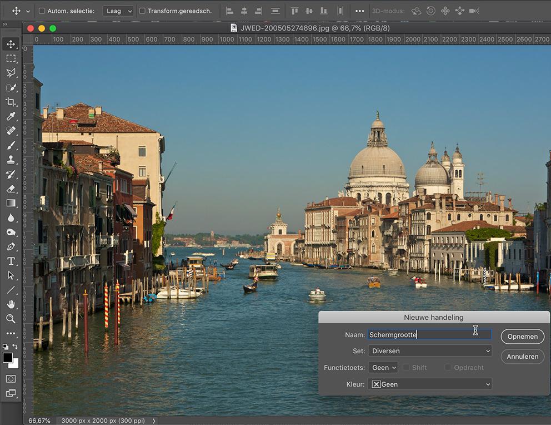Activate the Zoom magnifier tool
Screen dimensions: 551x425
coord(11,319)
